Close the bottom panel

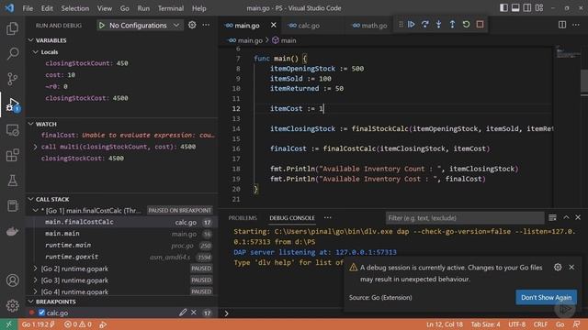[x=578, y=217]
